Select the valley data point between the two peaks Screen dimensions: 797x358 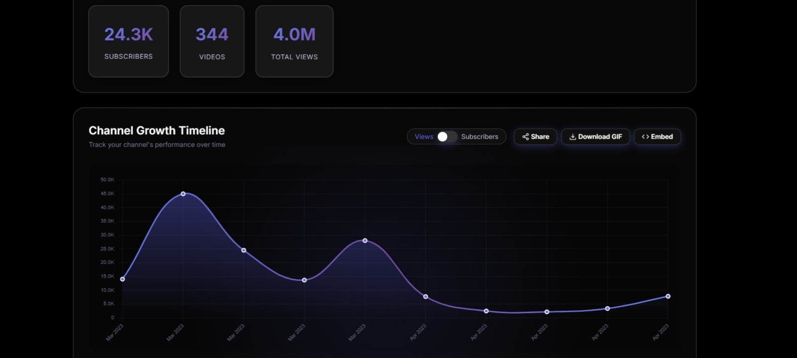coord(304,280)
